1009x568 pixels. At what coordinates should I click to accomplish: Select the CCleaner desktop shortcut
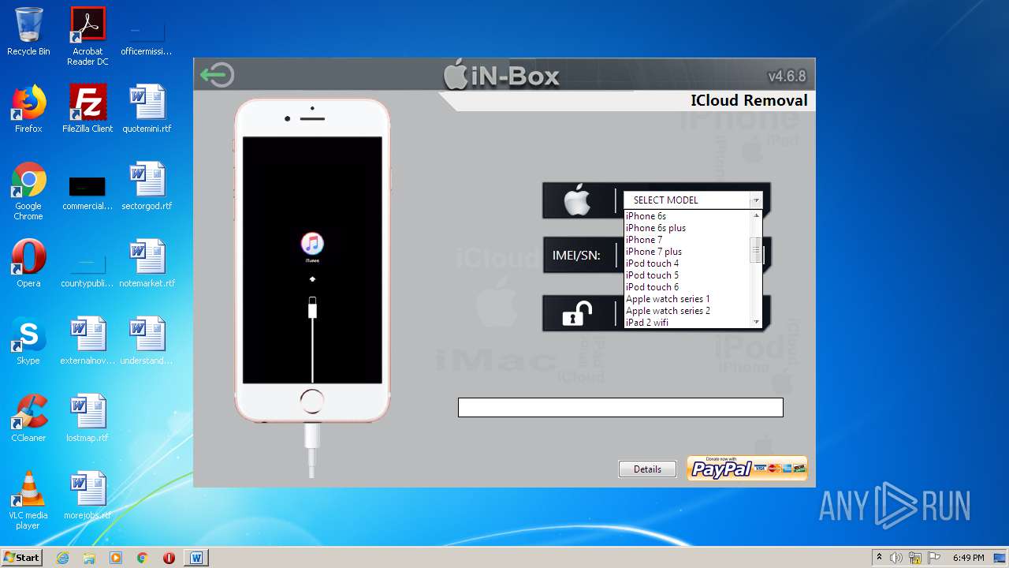pyautogui.click(x=28, y=418)
